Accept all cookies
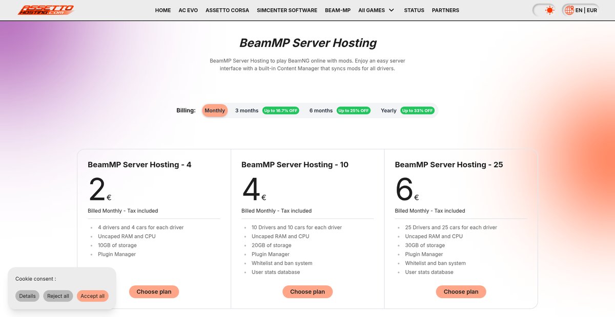 (x=93, y=296)
